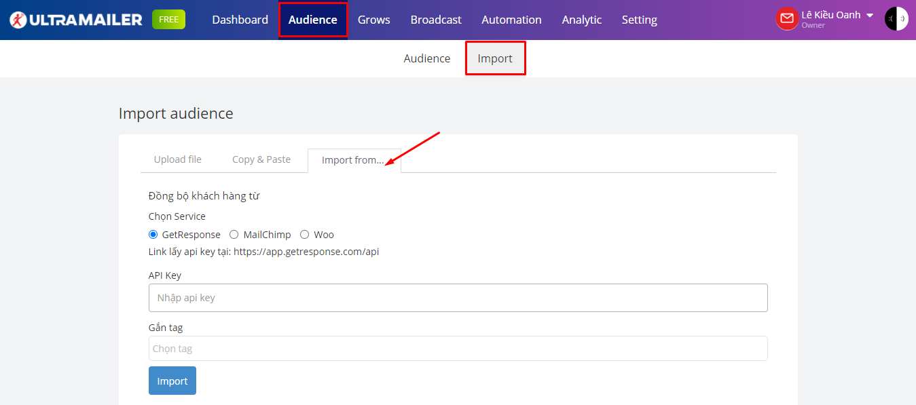
Task: Click the UltraMailer logo
Action: (76, 20)
